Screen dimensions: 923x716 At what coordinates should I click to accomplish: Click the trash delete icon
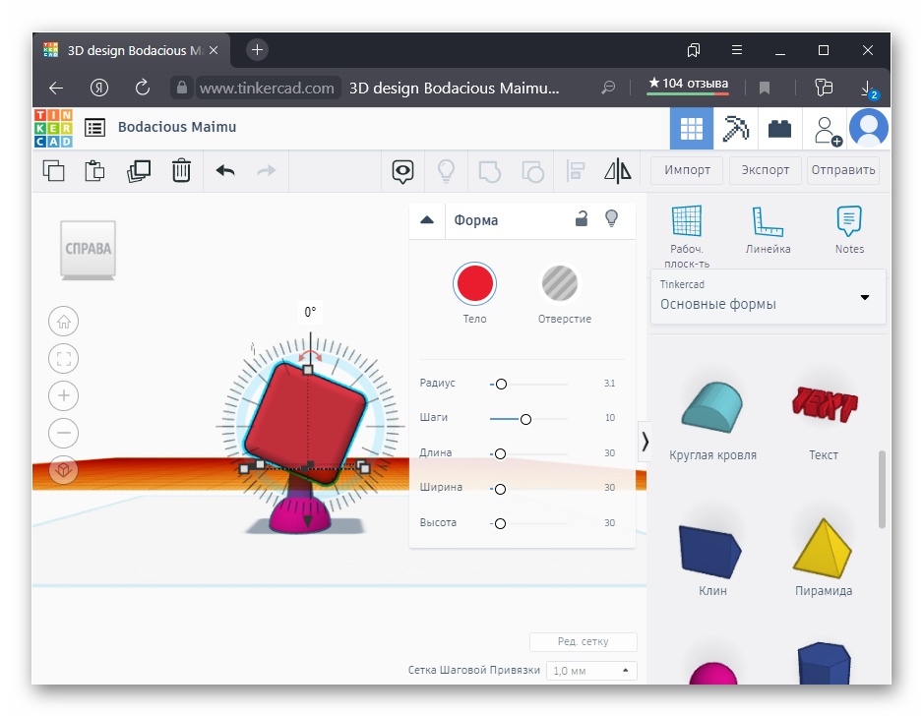(181, 170)
